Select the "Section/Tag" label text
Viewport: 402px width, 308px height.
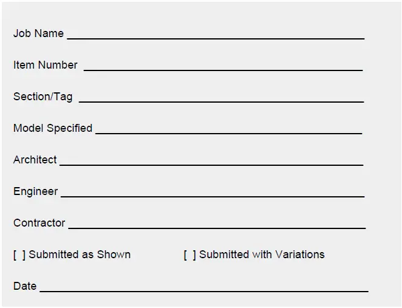click(43, 97)
